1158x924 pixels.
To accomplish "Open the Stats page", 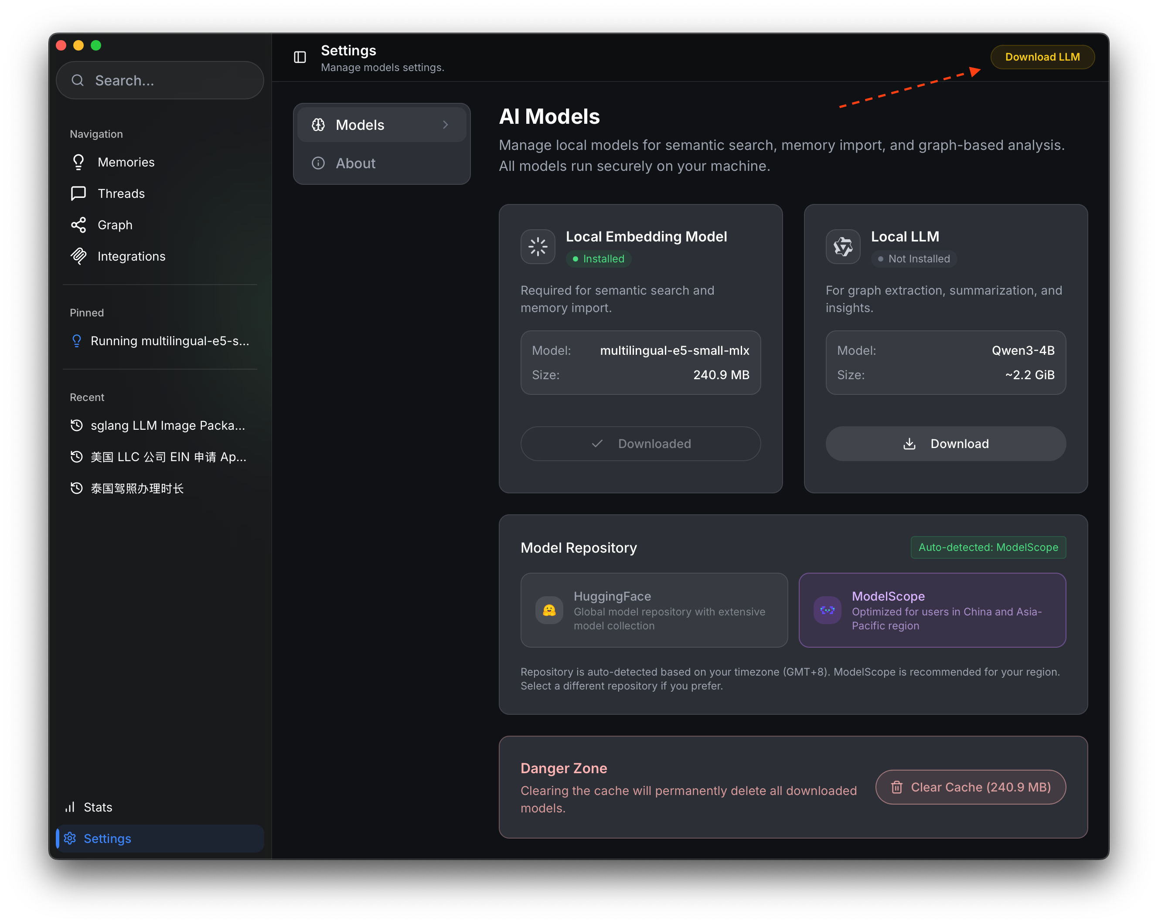I will click(160, 808).
